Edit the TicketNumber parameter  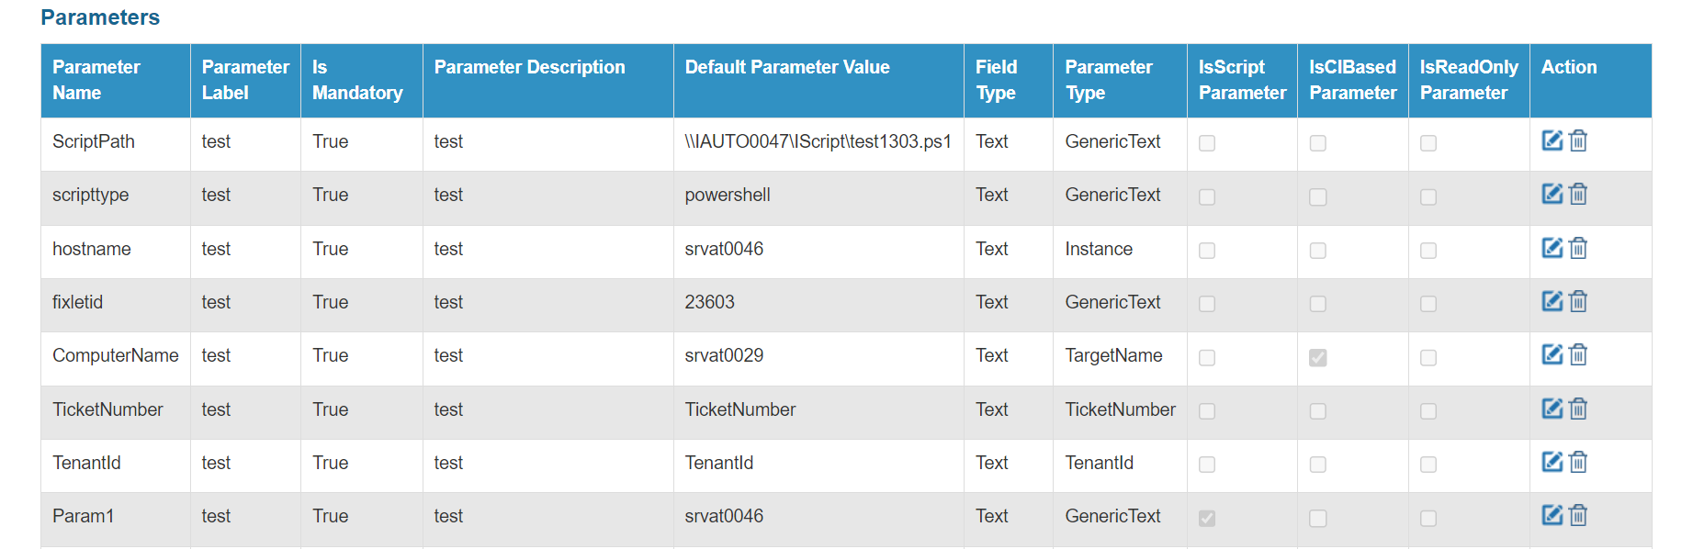[x=1552, y=409]
